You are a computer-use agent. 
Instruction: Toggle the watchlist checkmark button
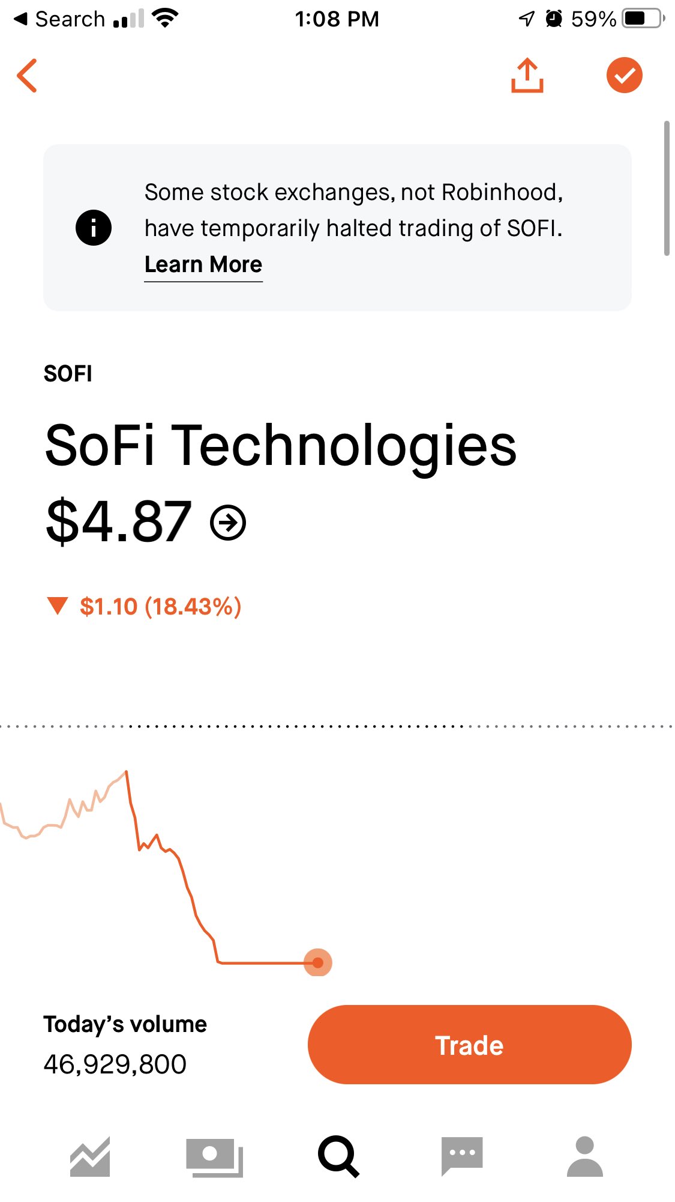[624, 76]
